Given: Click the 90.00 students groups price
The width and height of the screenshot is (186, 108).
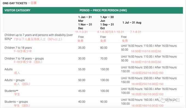Looking at the screenshot, I should (x=104, y=102).
